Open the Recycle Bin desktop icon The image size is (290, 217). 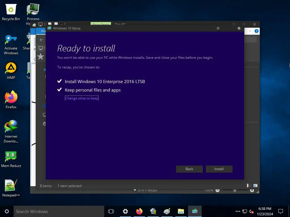tap(11, 12)
